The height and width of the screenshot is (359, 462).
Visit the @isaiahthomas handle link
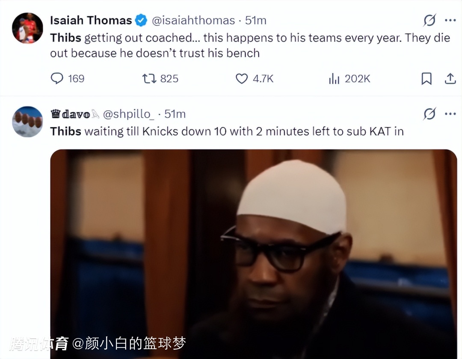(x=193, y=20)
